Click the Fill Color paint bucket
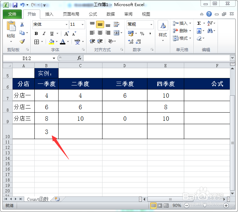238x212 pixels. point(52,42)
